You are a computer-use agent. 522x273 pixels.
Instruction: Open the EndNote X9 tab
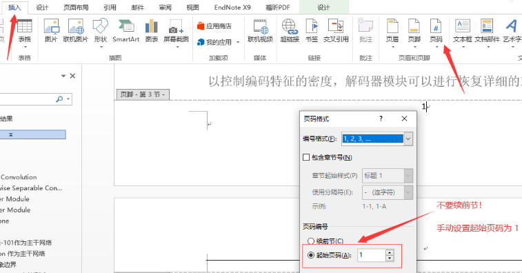click(x=232, y=8)
